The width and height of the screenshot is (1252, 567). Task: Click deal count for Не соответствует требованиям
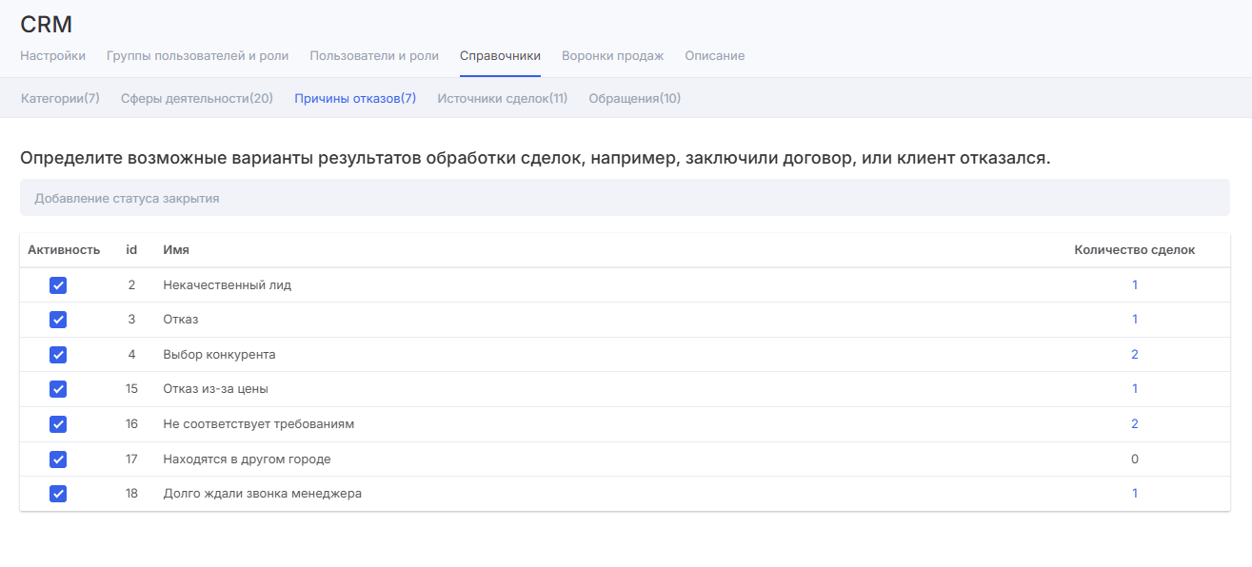tap(1134, 424)
